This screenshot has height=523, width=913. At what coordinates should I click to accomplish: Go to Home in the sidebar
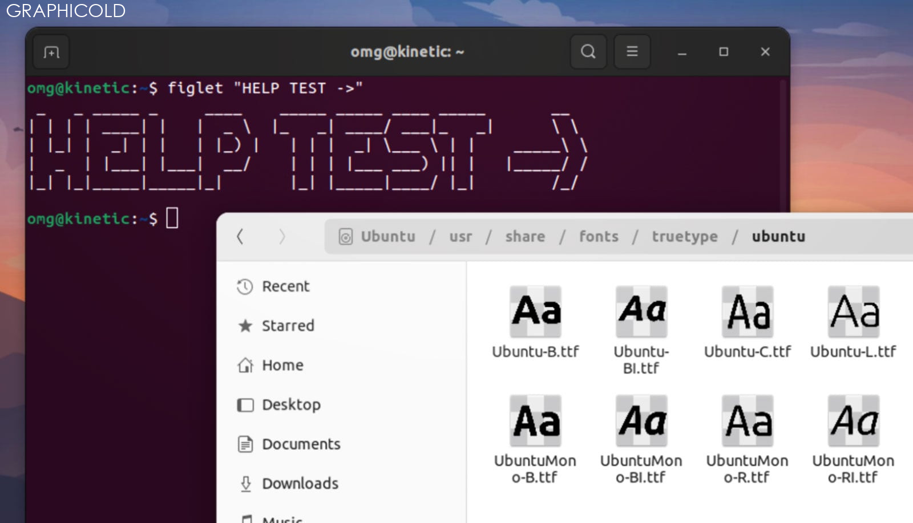coord(270,365)
